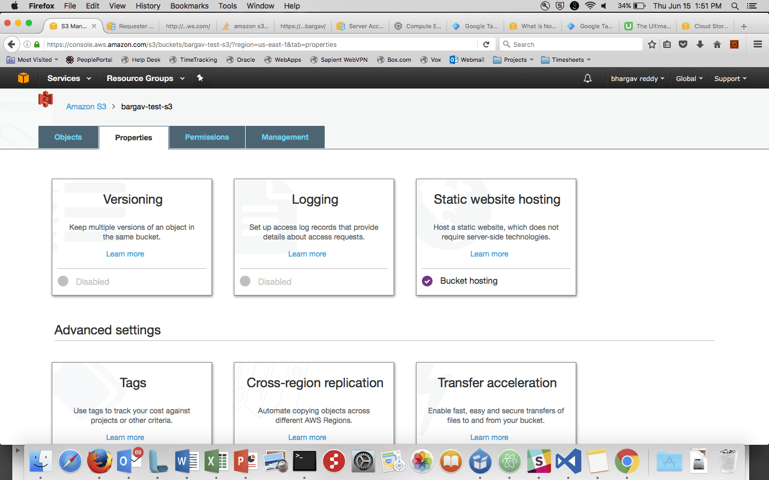
Task: Open the Versioning card title
Action: point(132,199)
